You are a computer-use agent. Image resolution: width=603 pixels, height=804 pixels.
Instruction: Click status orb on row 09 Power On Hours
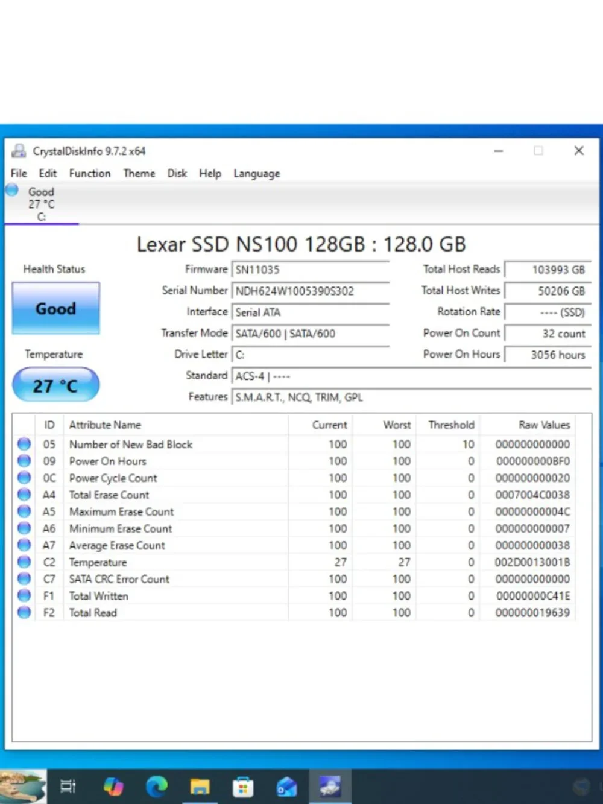point(24,461)
